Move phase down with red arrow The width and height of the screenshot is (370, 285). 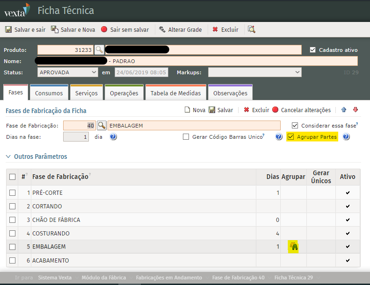355,110
